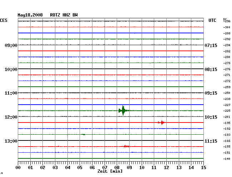Click the 09:15 UTC time label
Image resolution: width=232 pixels, height=177 pixels.
tap(211, 93)
